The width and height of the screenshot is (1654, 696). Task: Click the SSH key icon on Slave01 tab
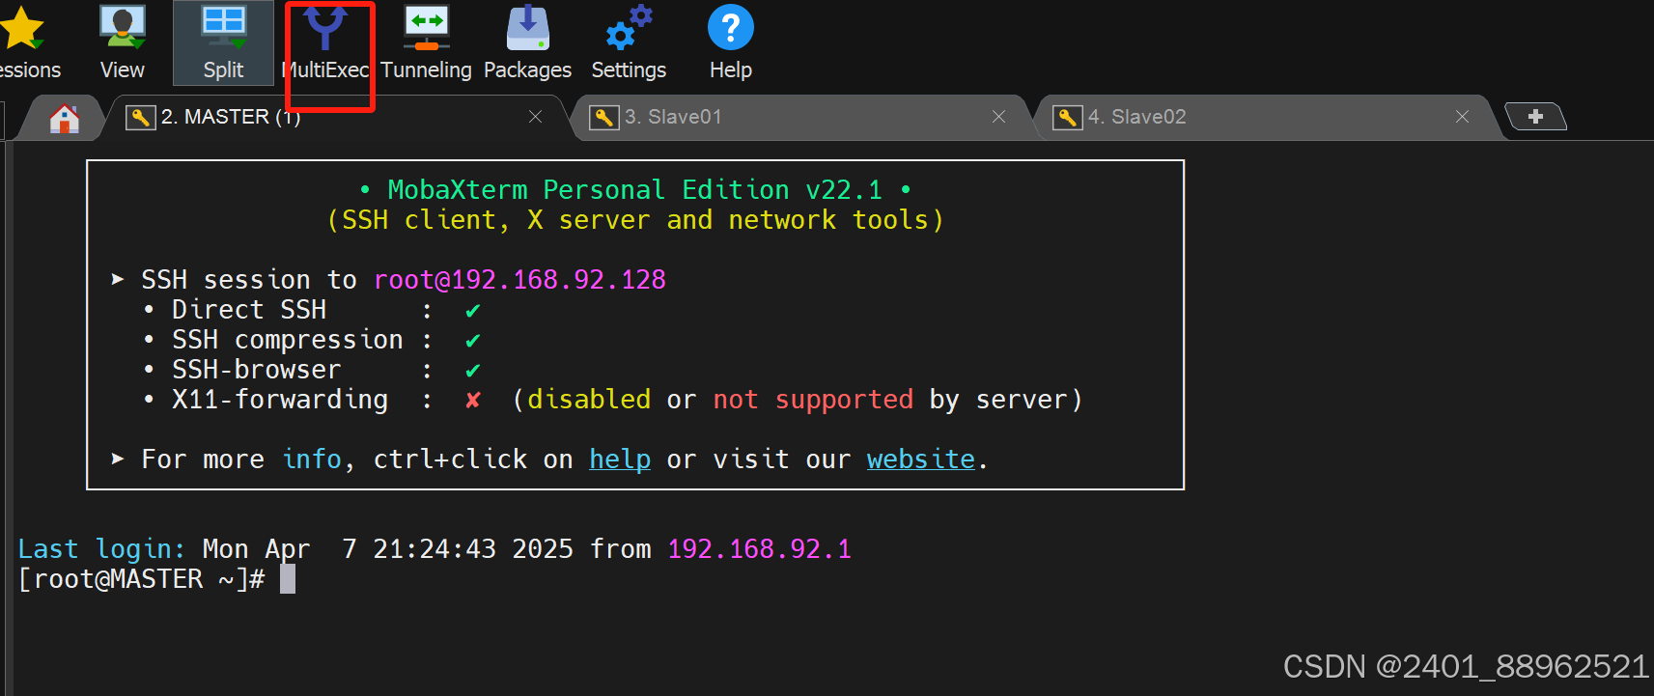(x=604, y=118)
